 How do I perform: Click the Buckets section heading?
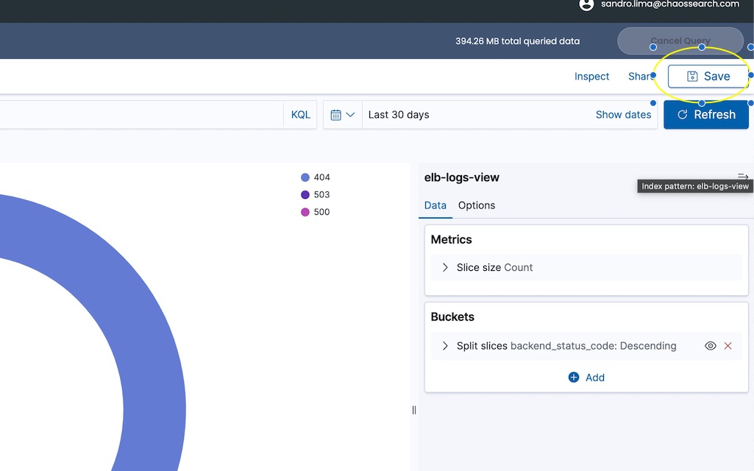(x=452, y=316)
